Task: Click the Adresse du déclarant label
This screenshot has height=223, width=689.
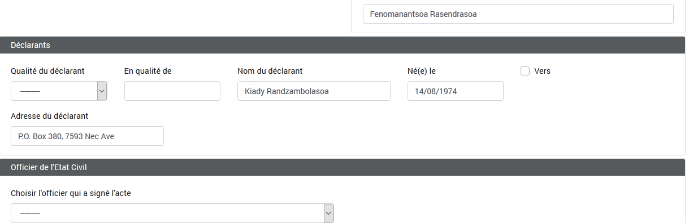Action: point(50,116)
